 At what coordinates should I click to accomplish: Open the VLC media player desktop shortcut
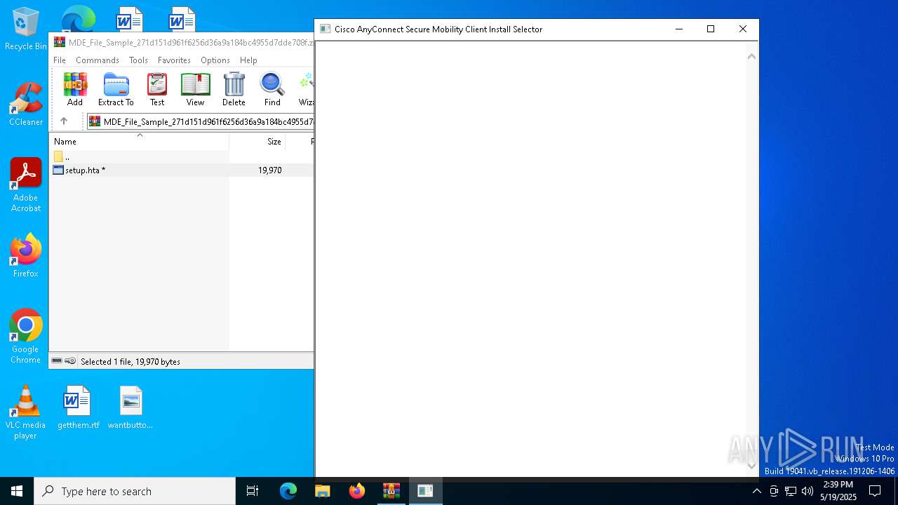(x=26, y=412)
